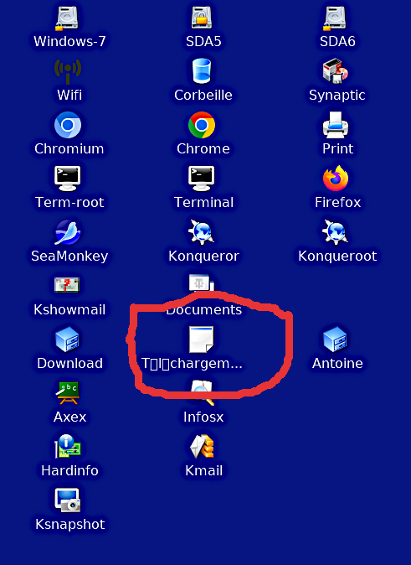
Task: Click the "Ksnapshot" label text
Action: pos(69,525)
